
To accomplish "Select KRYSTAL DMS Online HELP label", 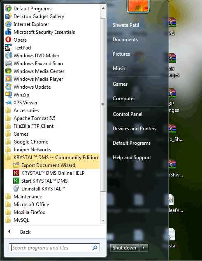I will pos(53,173).
